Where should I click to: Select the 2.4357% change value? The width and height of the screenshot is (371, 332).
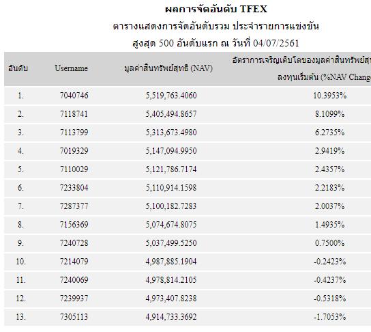[329, 169]
